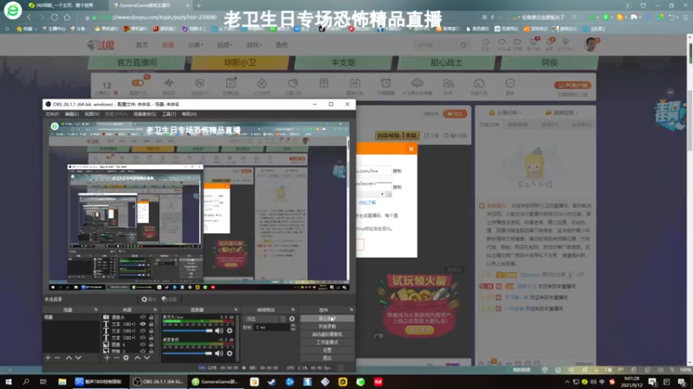
Task: Click desktop audio volume slider in mixer
Action: (x=187, y=353)
